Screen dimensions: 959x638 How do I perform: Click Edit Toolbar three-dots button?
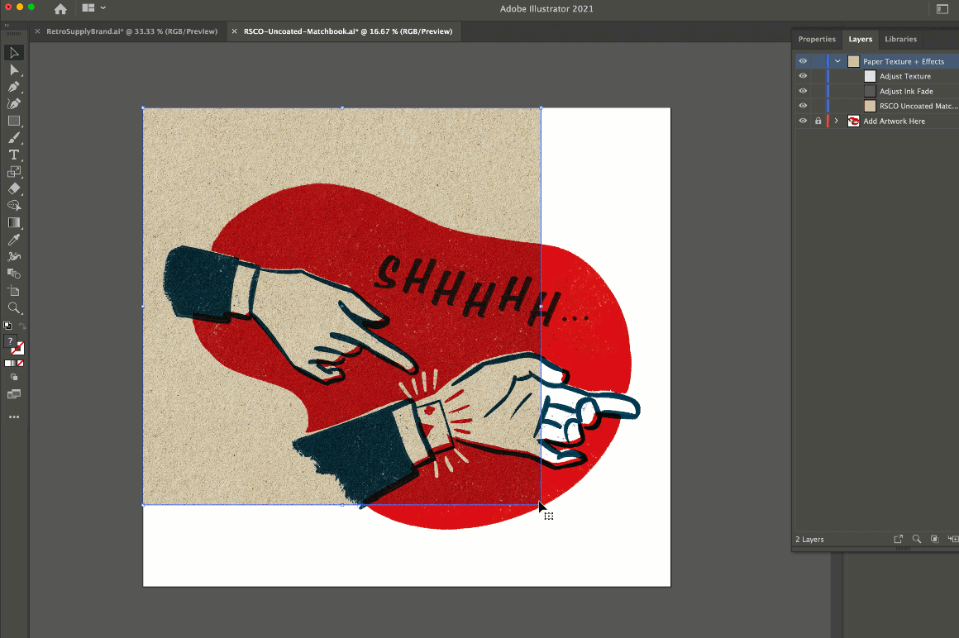coord(14,417)
